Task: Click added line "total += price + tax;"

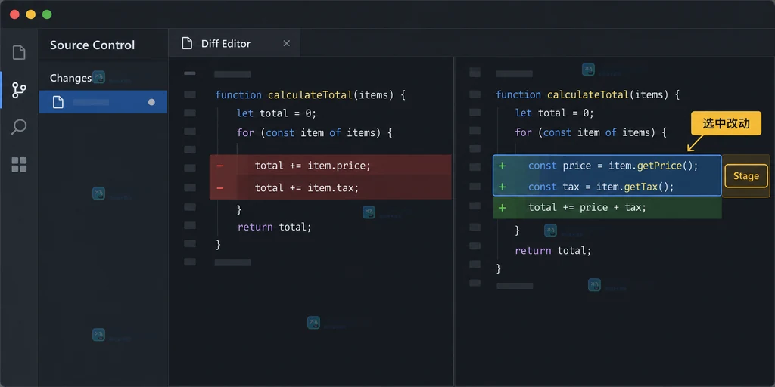Action: tap(607, 207)
